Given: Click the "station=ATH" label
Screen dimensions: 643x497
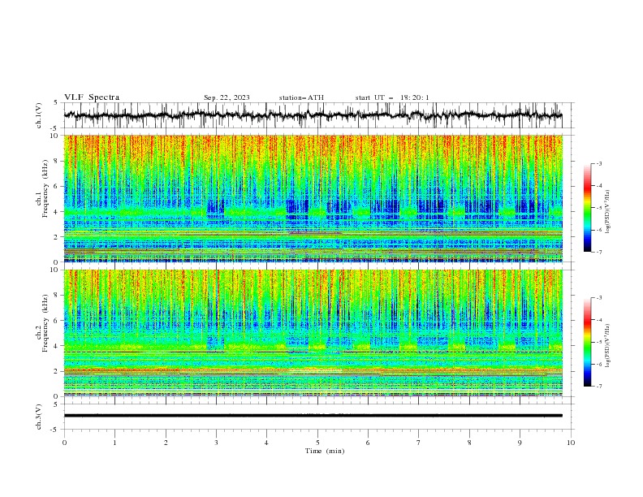Looking at the screenshot, I should tap(301, 97).
